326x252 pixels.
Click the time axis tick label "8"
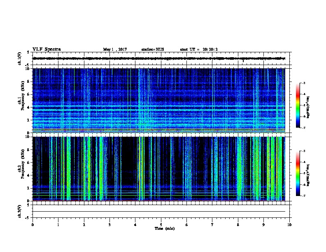click(x=238, y=225)
